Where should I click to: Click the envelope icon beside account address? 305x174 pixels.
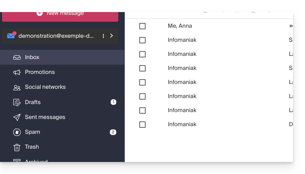click(11, 36)
